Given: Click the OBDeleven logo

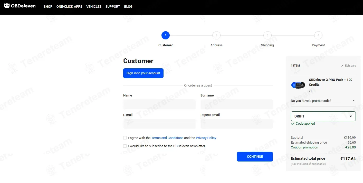Looking at the screenshot, I should [20, 6].
